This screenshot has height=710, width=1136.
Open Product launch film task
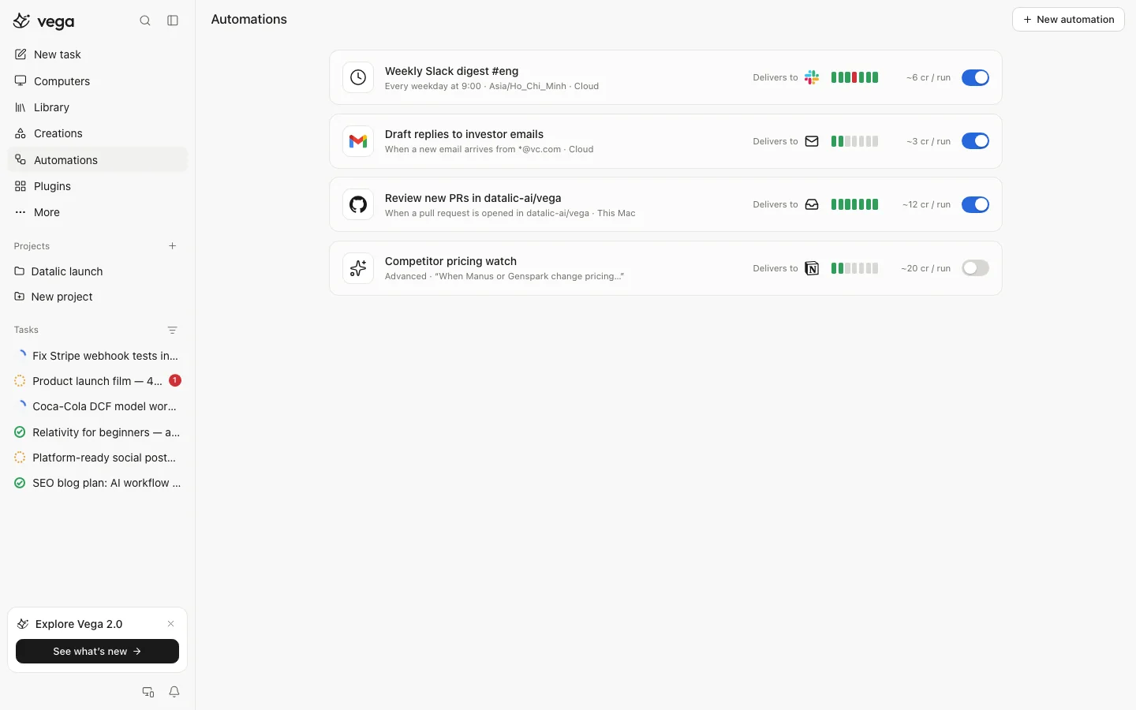98,381
